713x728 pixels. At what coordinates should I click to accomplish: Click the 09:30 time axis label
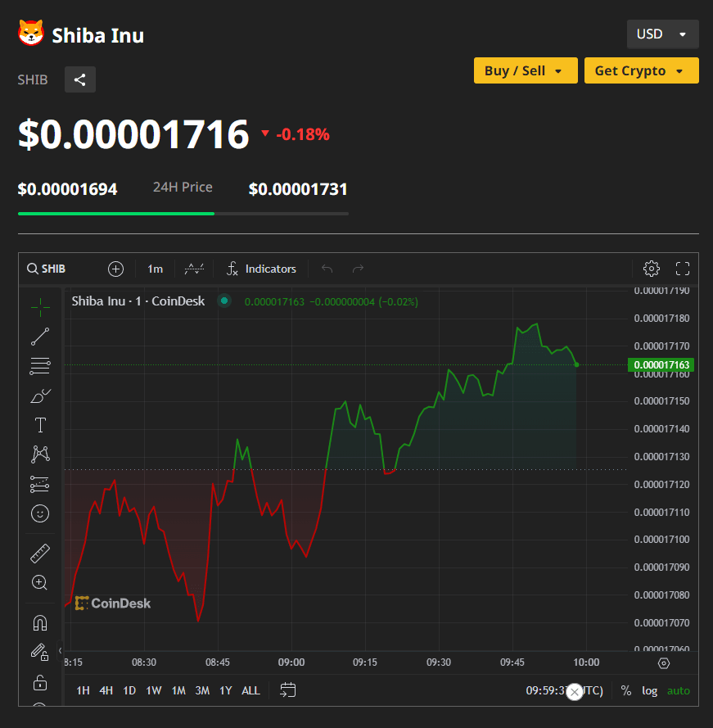[439, 662]
